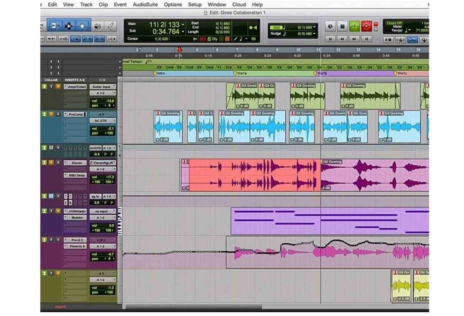The width and height of the screenshot is (464, 316).
Task: Click Return to Zero transport button
Action: (330, 39)
